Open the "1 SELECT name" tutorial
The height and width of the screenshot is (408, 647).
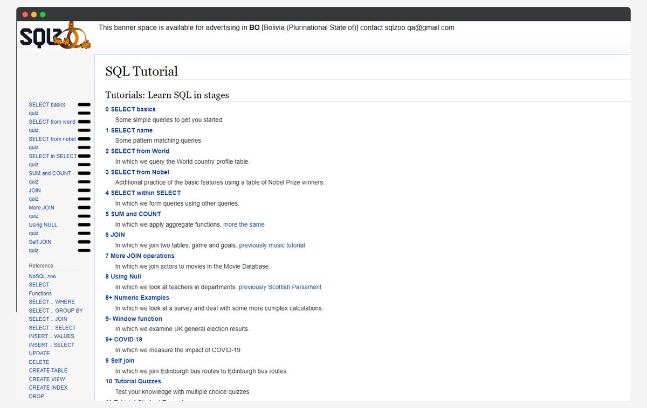click(129, 130)
